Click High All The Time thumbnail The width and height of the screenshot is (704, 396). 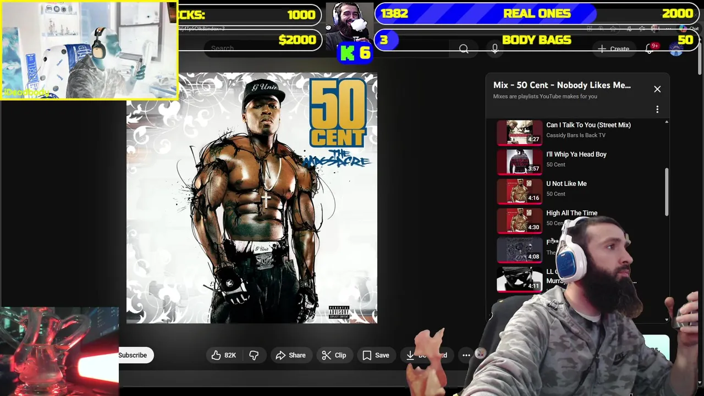pyautogui.click(x=520, y=221)
